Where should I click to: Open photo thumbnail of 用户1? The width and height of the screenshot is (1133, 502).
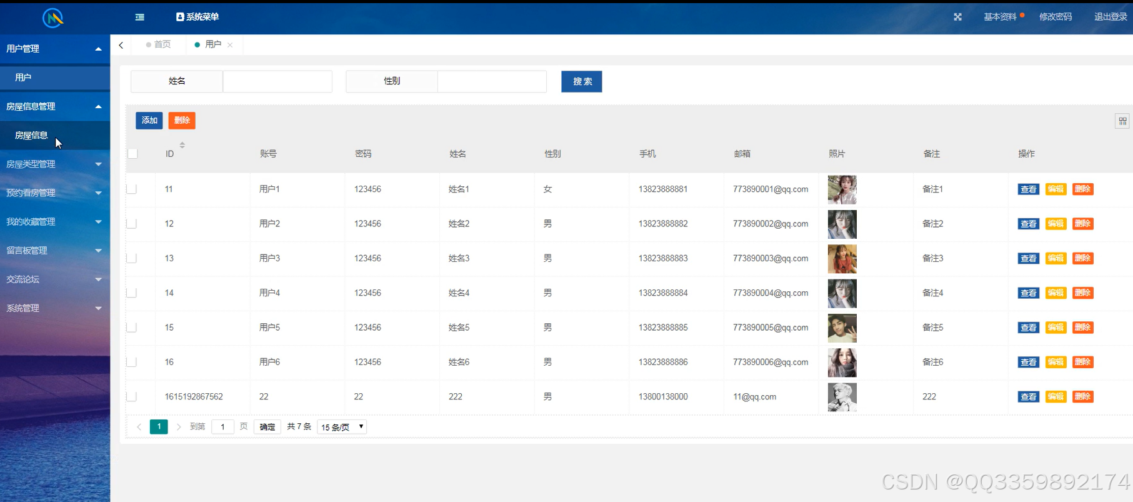[x=842, y=190]
